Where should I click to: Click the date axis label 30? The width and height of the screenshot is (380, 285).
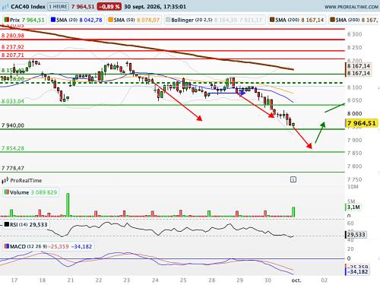point(268,280)
